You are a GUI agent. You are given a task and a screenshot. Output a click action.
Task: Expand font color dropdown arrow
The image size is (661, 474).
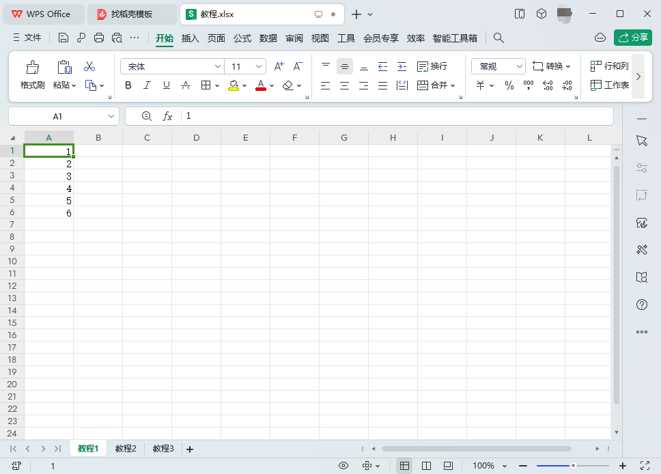[x=272, y=85]
